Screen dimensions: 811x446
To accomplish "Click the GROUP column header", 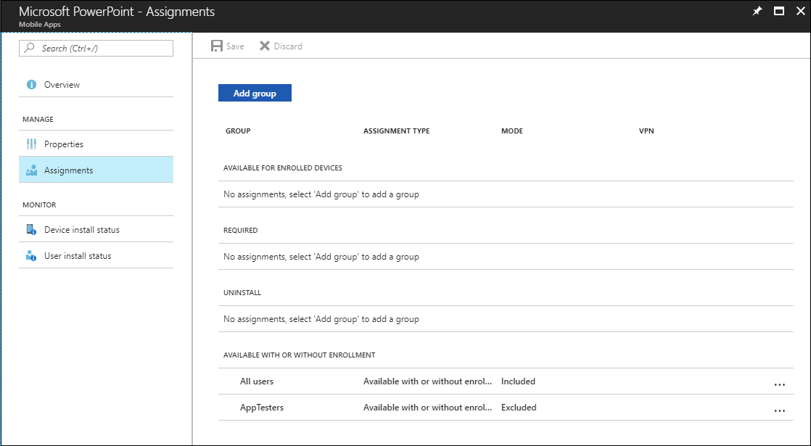I will pos(238,131).
